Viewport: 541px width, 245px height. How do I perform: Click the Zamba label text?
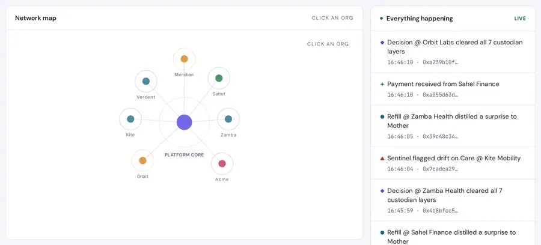click(228, 135)
